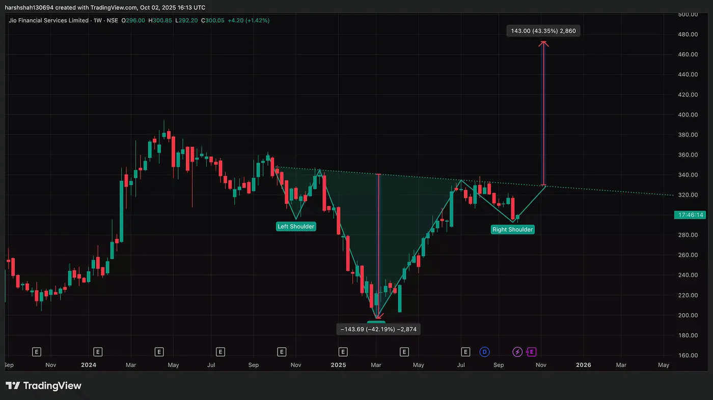Click the low value L292.20
The image size is (713, 400).
[187, 20]
